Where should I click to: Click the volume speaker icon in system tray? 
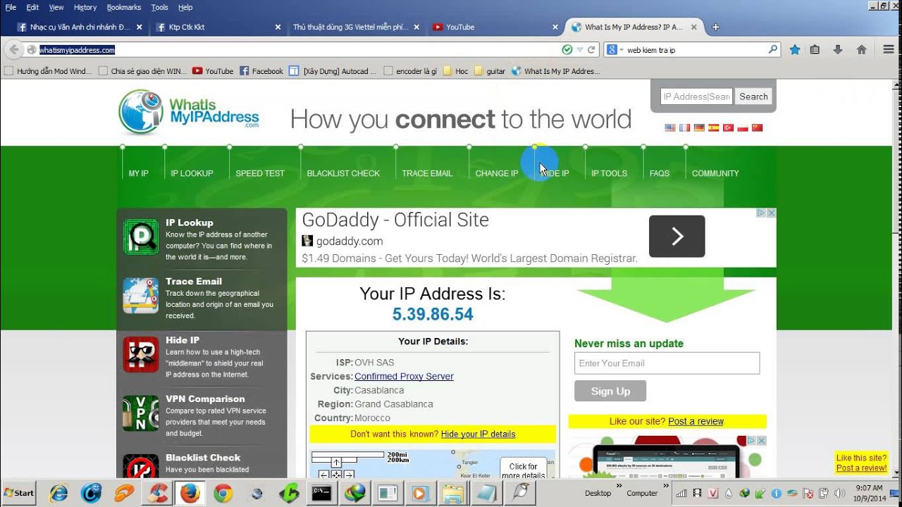click(839, 493)
